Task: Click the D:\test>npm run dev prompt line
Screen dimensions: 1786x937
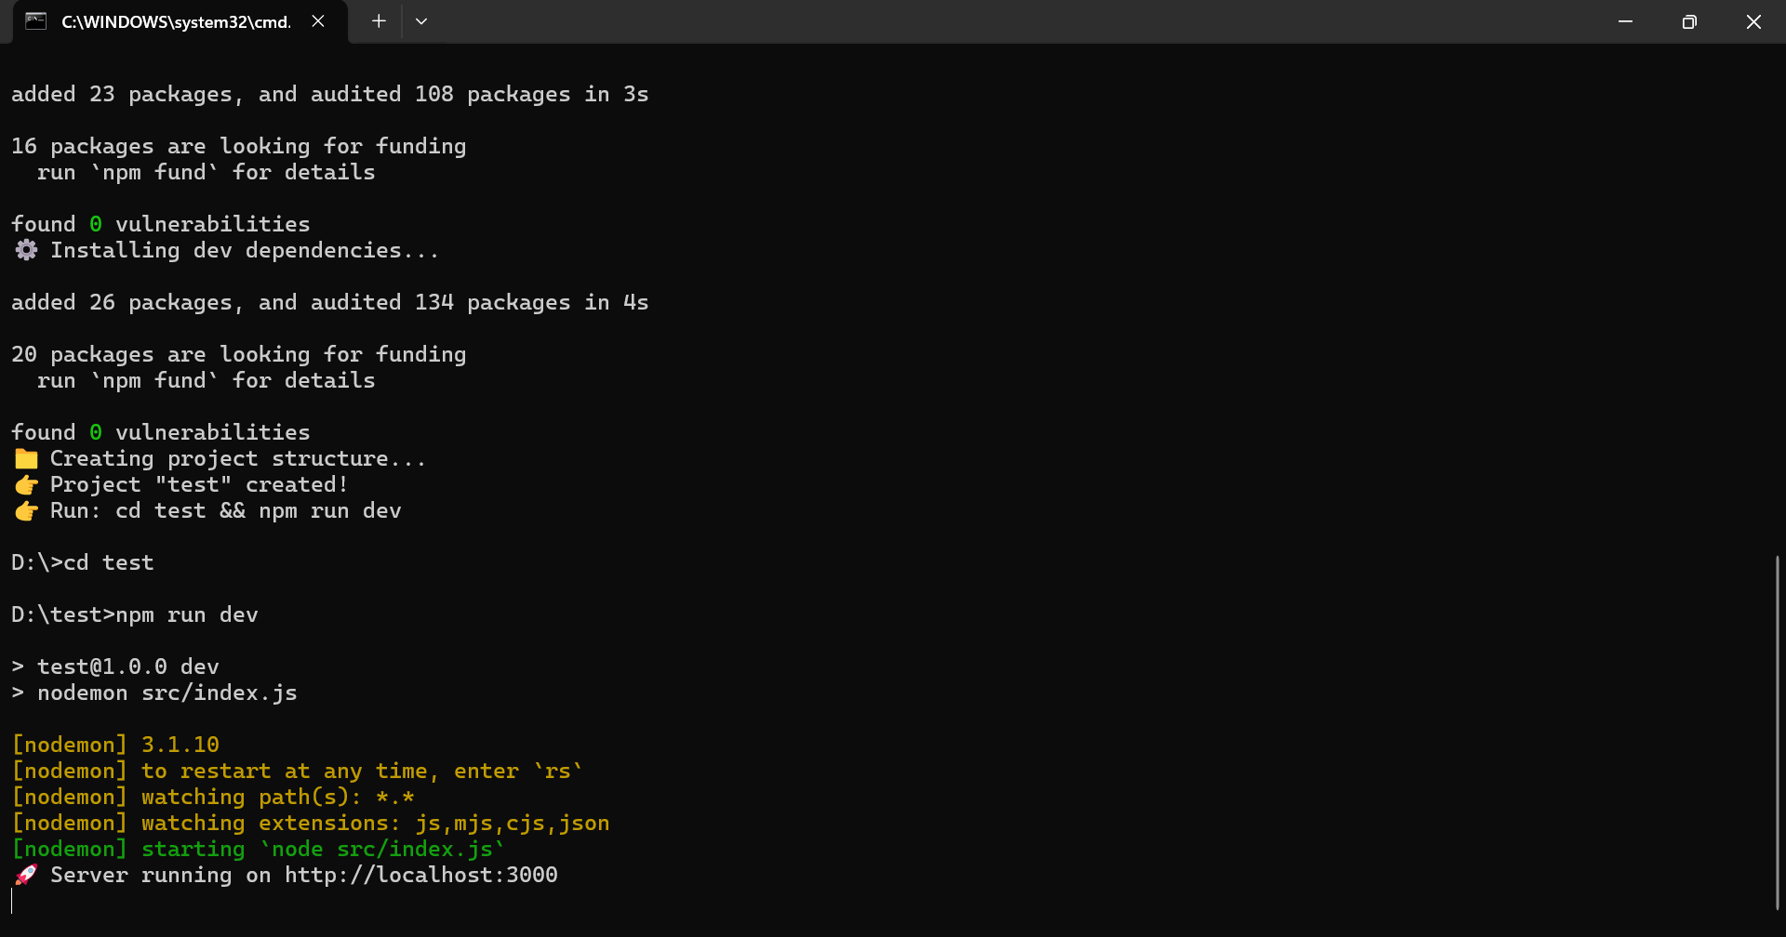Action: (135, 614)
